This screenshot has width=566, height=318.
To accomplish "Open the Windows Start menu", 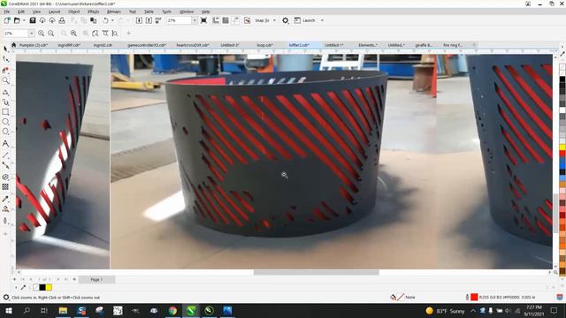I will point(8,310).
